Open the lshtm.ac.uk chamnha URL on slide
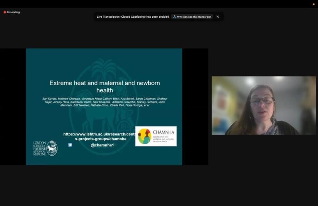The height and width of the screenshot is (206, 318). (100, 136)
